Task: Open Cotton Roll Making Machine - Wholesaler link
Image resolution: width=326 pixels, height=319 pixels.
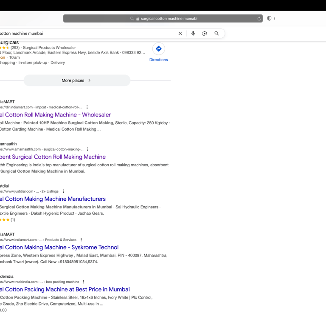Action: [x=55, y=115]
